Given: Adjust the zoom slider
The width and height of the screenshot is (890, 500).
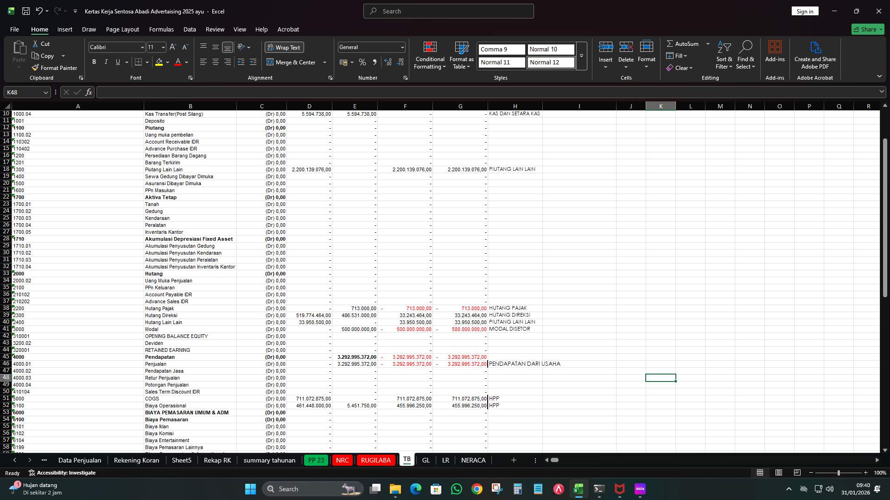Looking at the screenshot, I should pyautogui.click(x=839, y=473).
